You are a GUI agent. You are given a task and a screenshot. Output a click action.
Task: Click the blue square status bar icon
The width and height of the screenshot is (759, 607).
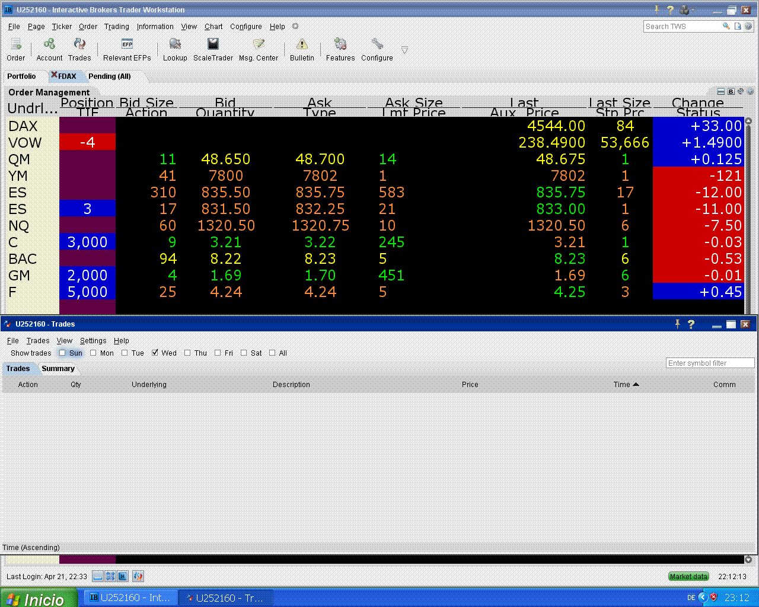pos(123,576)
